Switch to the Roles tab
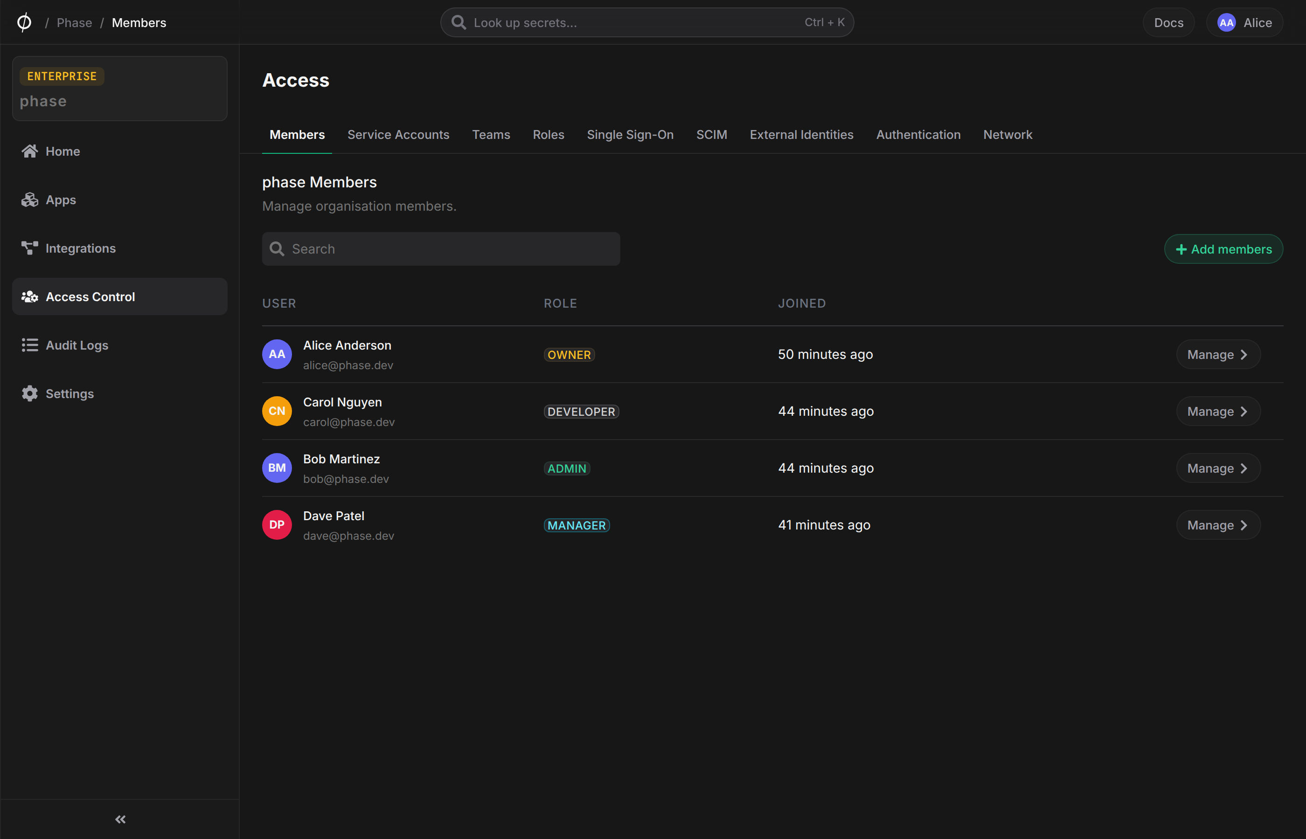Image resolution: width=1306 pixels, height=839 pixels. 549,135
